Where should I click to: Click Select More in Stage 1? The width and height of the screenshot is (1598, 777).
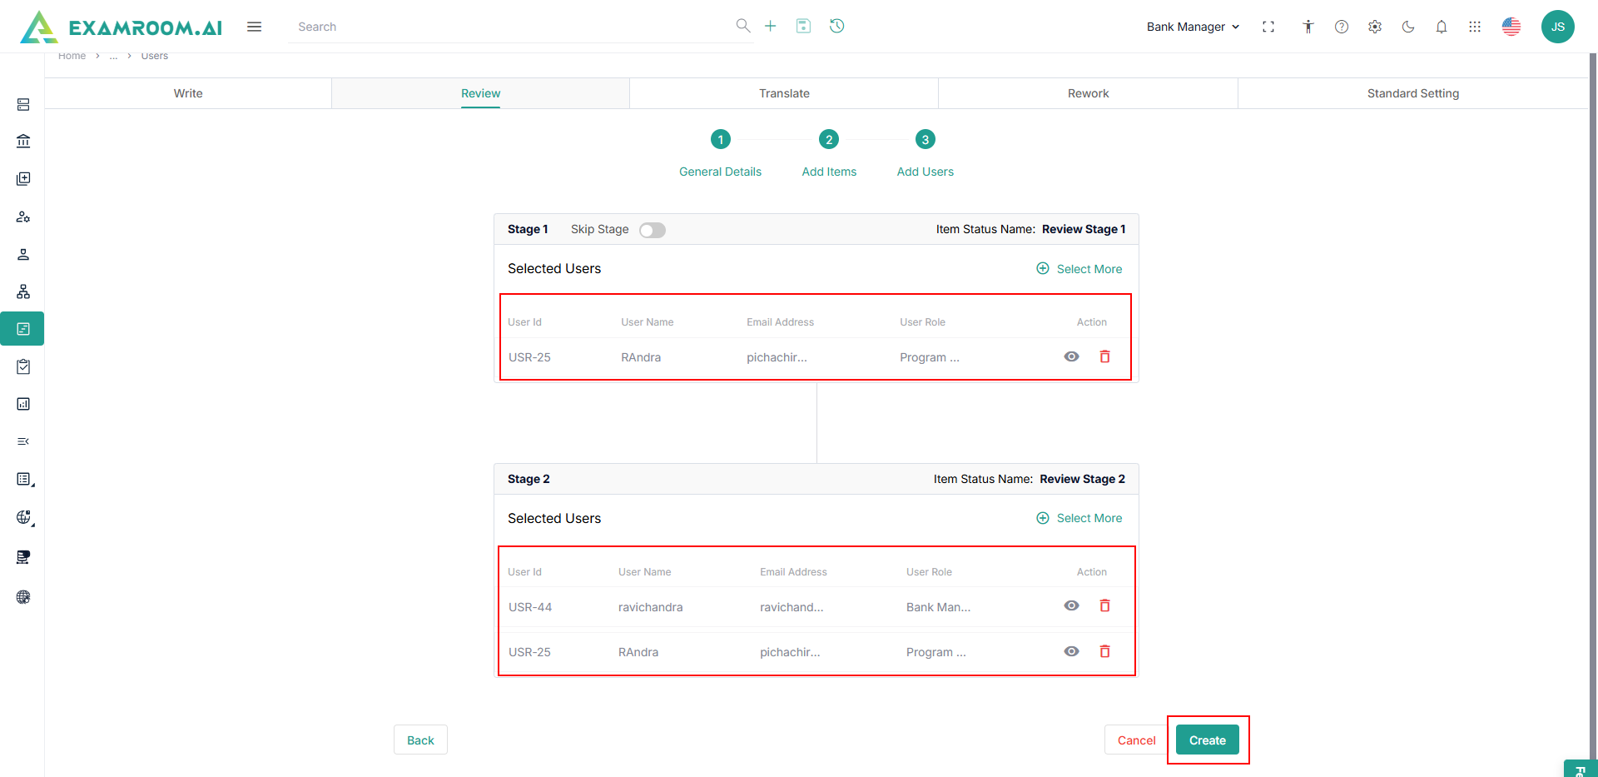pyautogui.click(x=1079, y=269)
